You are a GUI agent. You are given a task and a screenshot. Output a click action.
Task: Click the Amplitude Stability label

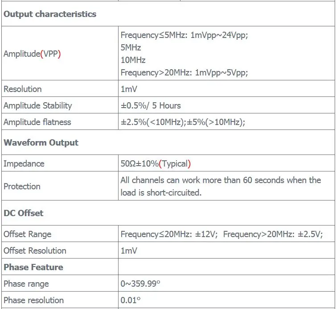(37, 105)
